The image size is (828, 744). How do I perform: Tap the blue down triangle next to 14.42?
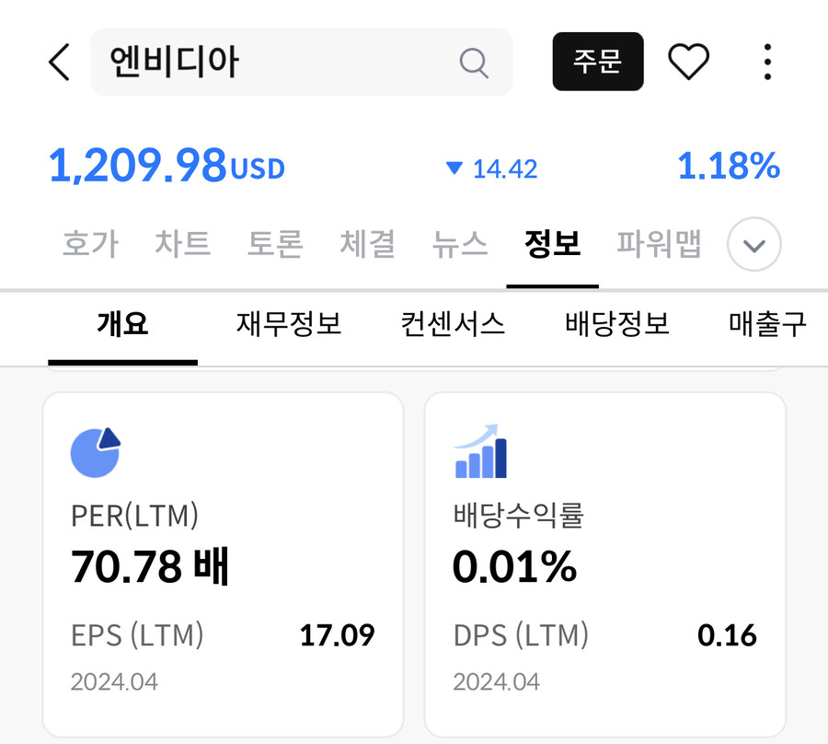(453, 169)
